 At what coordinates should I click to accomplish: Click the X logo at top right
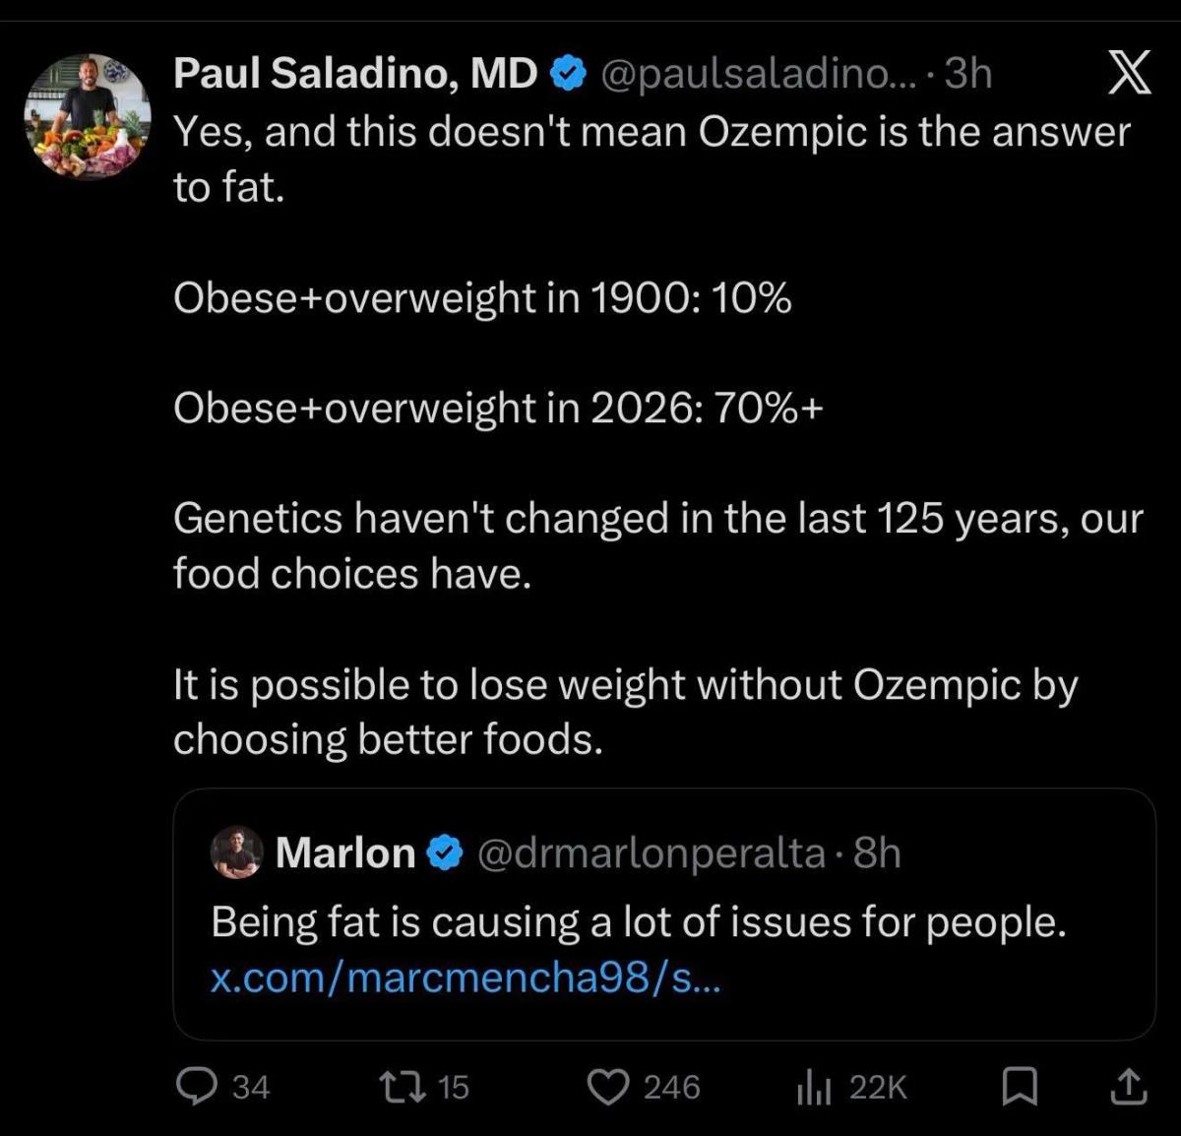[1126, 71]
